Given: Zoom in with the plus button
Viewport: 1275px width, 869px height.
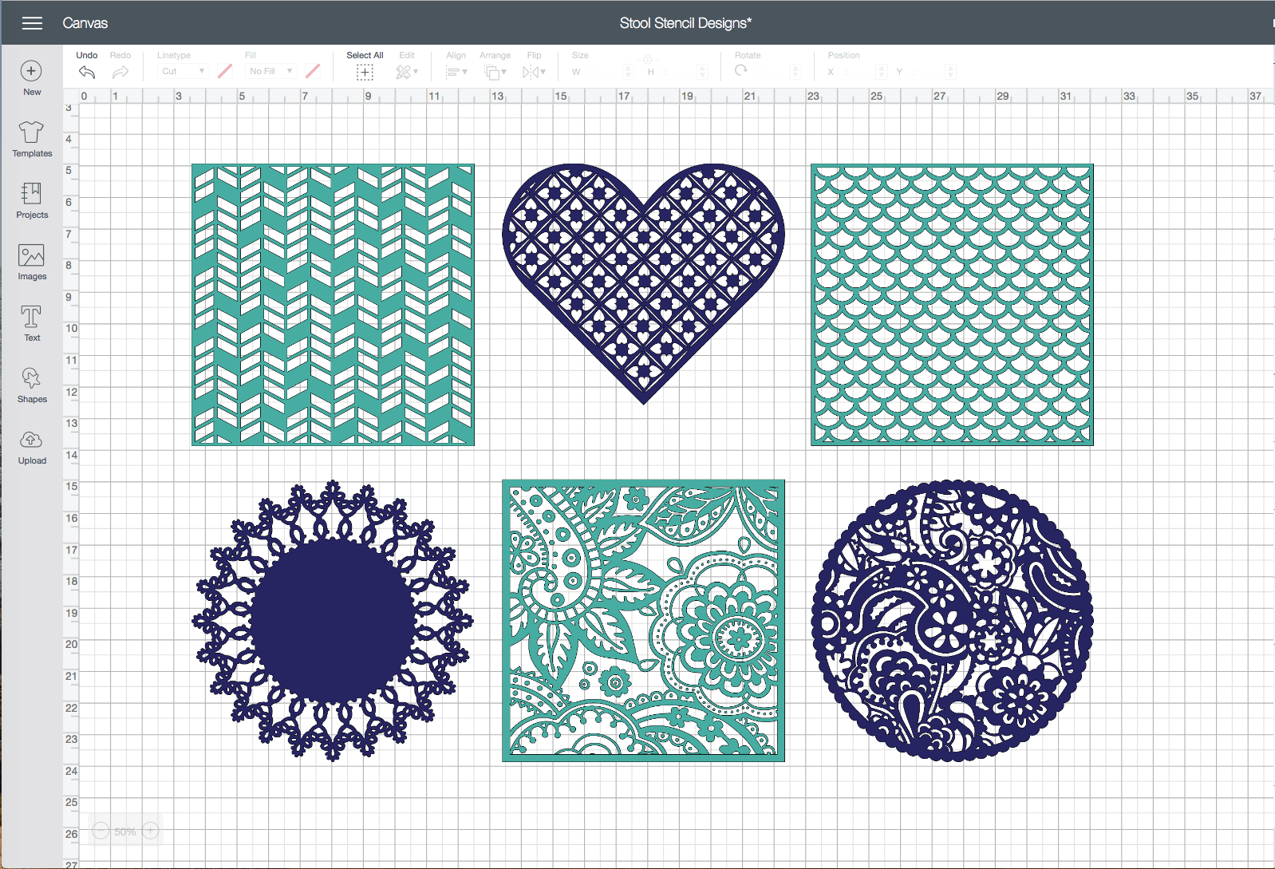Looking at the screenshot, I should (151, 831).
